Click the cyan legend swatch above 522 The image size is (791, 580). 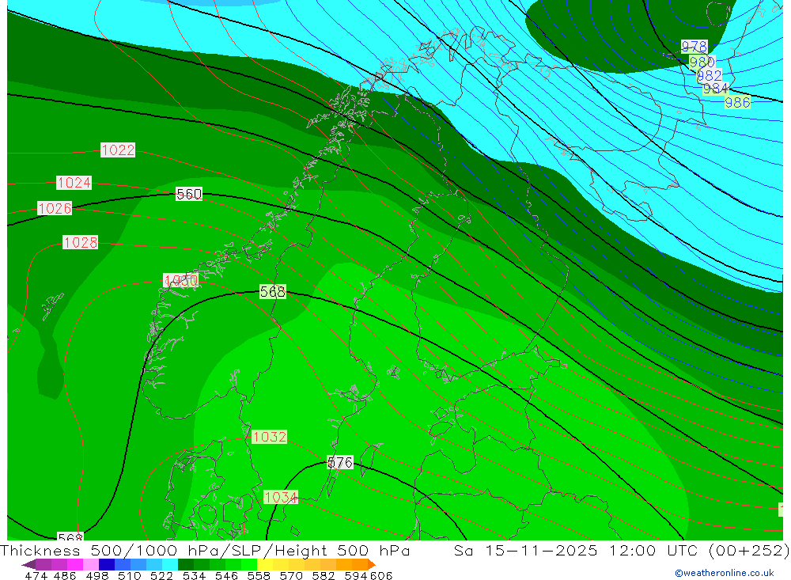170,564
